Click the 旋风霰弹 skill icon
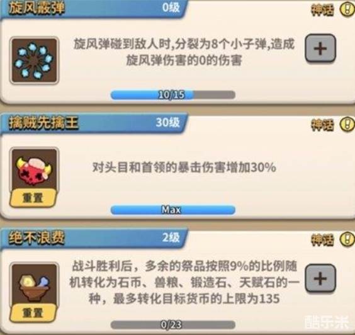This screenshot has width=355, height=335. tap(34, 60)
